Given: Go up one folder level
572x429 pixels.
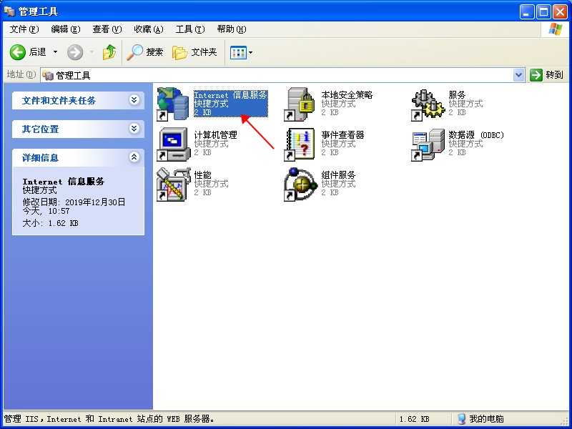Looking at the screenshot, I should (x=109, y=52).
